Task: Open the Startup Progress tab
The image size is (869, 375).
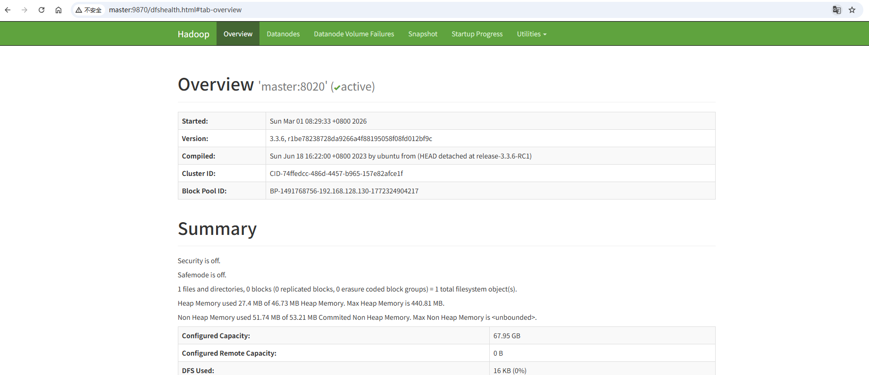Action: pyautogui.click(x=477, y=34)
